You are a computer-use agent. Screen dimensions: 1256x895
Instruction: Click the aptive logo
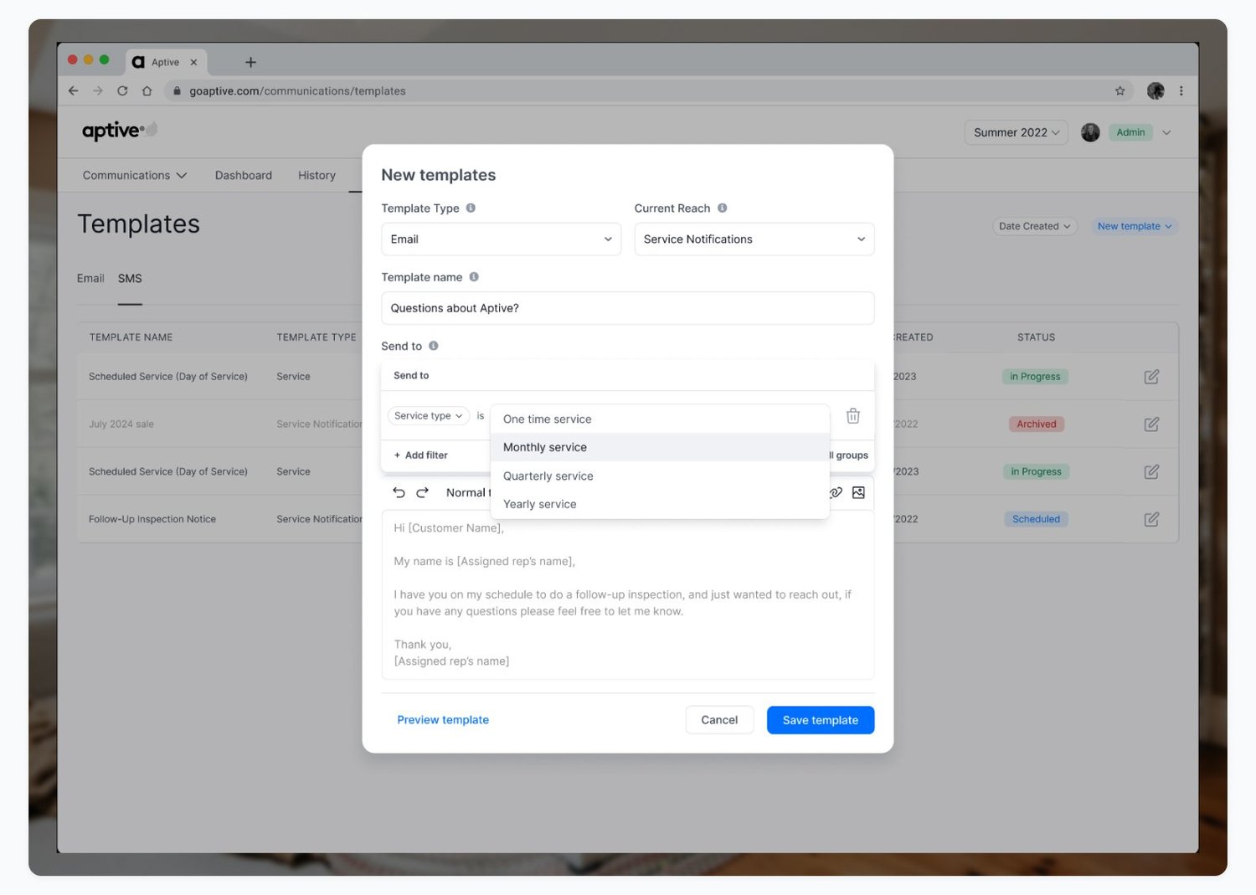tap(119, 131)
